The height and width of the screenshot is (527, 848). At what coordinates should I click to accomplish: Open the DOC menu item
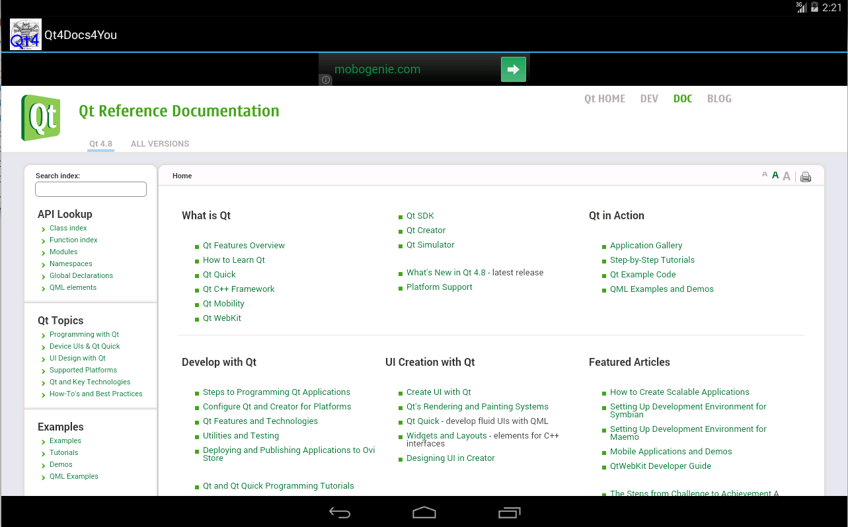[x=683, y=98]
